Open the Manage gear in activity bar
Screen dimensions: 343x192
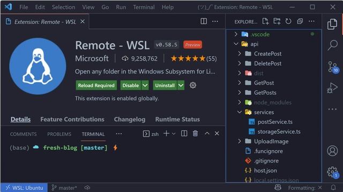click(x=333, y=172)
